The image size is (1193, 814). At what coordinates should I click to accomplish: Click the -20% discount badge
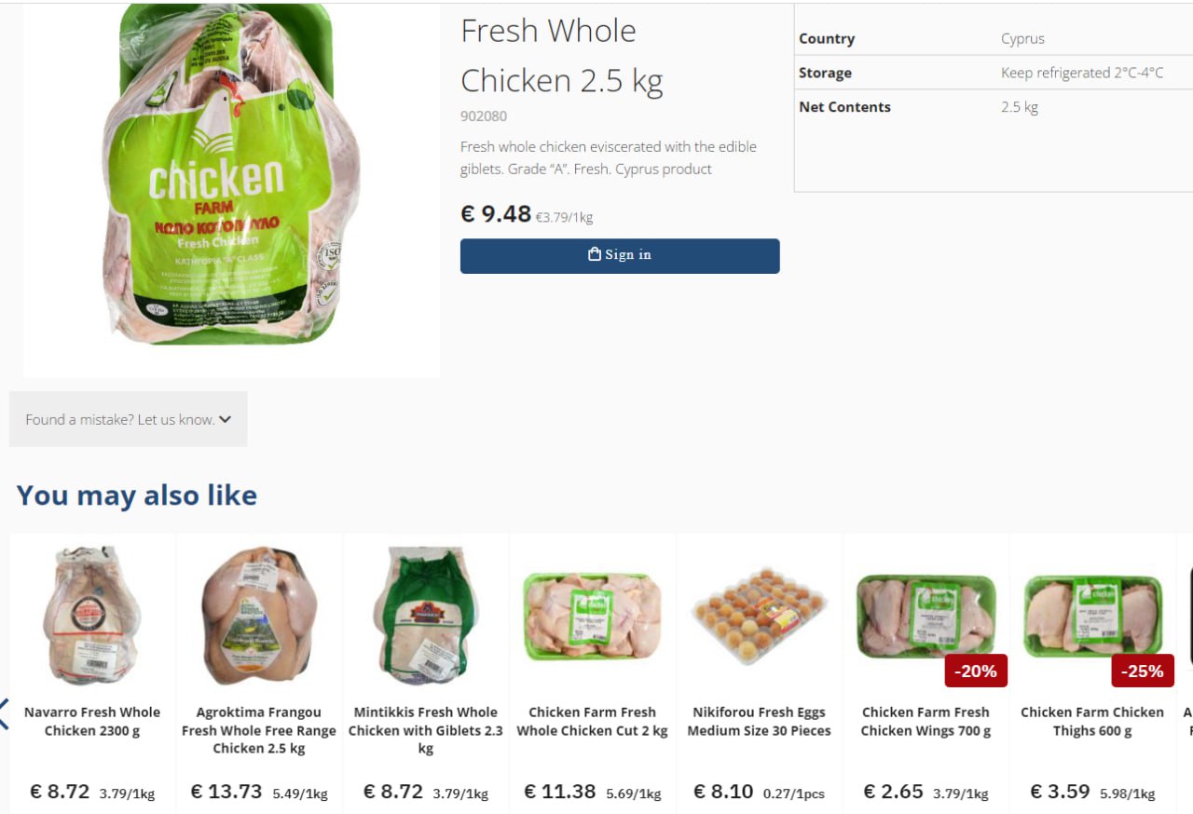pos(976,671)
